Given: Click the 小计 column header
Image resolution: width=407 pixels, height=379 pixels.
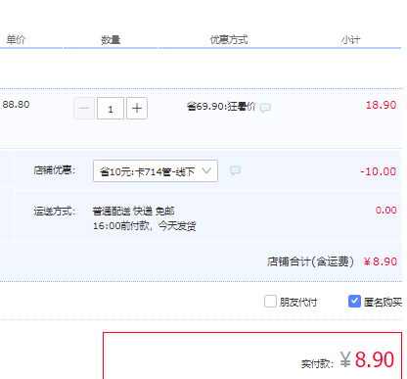Looking at the screenshot, I should pyautogui.click(x=351, y=40).
